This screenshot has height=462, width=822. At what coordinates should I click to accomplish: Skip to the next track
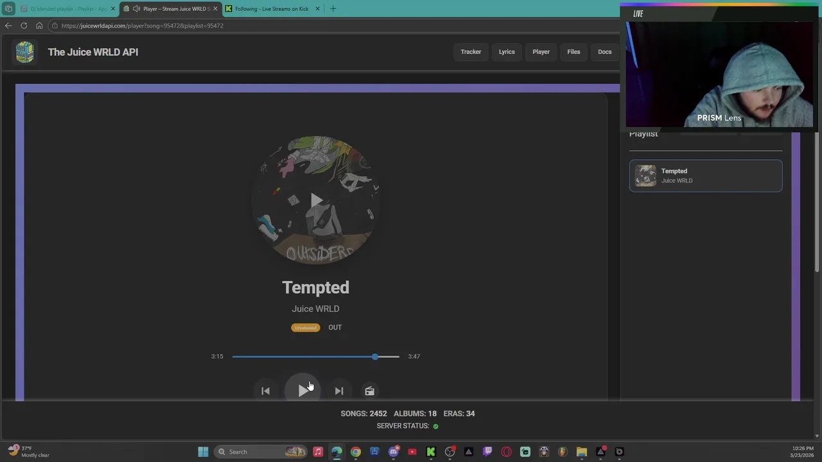pyautogui.click(x=339, y=391)
